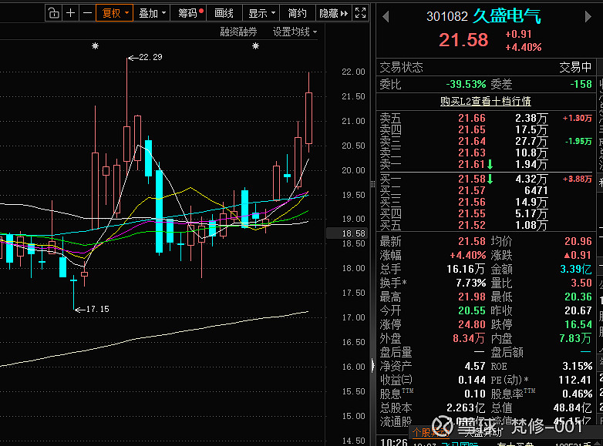
Task: Click 买五 price 21.52
Action: [x=472, y=225]
